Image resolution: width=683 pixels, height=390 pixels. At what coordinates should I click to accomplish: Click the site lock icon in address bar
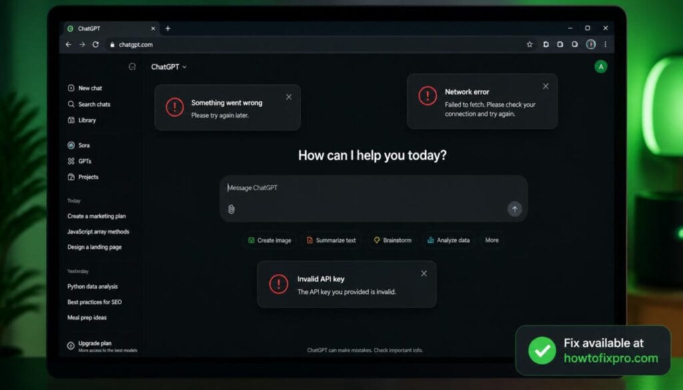(112, 45)
